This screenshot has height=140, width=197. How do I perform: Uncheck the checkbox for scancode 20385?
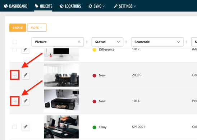tap(15, 75)
